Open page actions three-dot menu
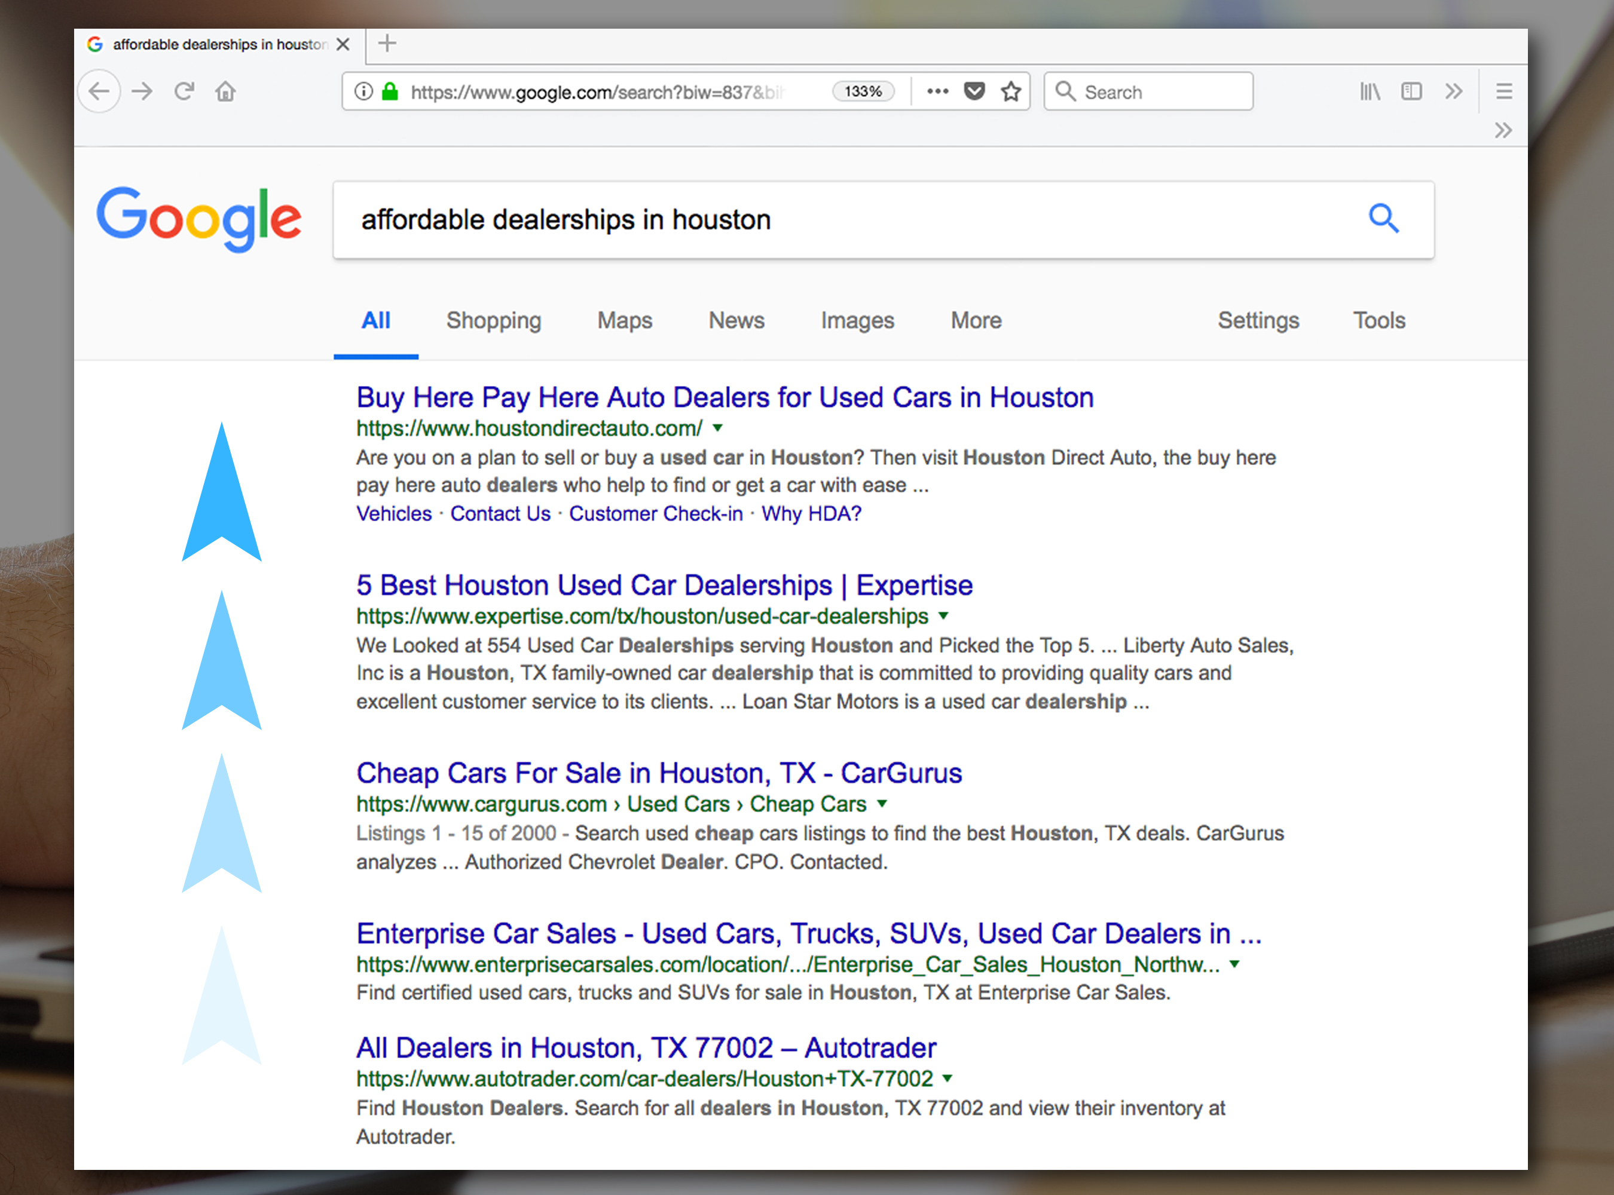Screen dimensions: 1614x1195 [x=937, y=91]
